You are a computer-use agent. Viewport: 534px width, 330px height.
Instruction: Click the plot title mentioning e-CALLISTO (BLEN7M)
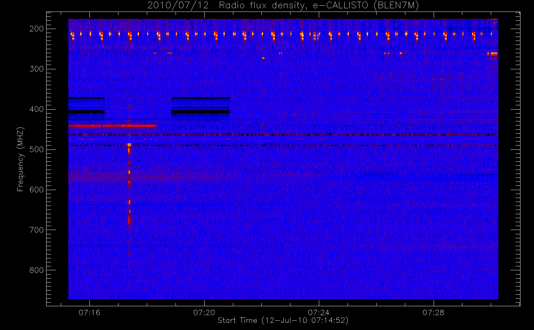283,6
